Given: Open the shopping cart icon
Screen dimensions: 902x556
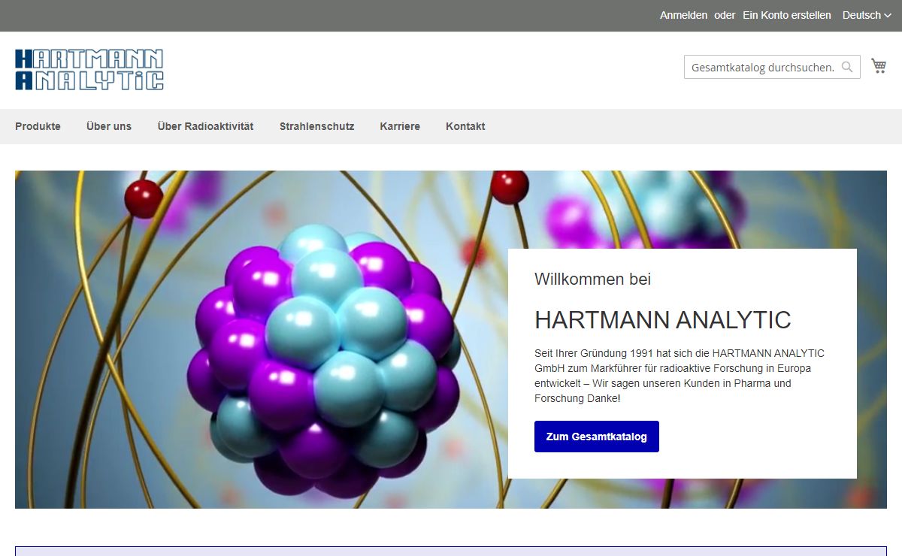Looking at the screenshot, I should click(x=879, y=66).
